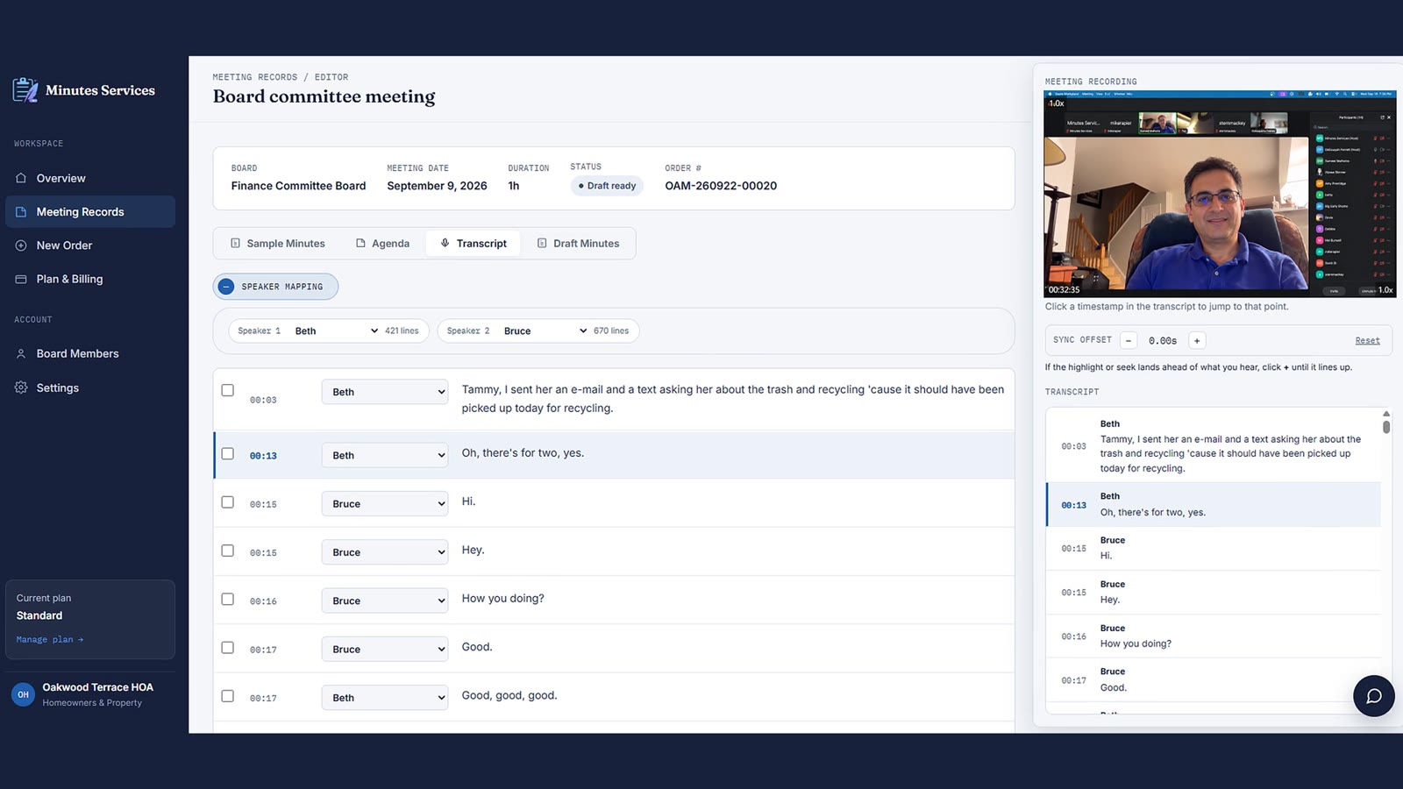Click 00:03 timestamp in right transcript panel
Image resolution: width=1403 pixels, height=789 pixels.
tap(1073, 446)
